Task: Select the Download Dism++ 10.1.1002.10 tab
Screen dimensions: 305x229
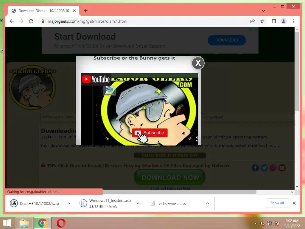Action: click(x=43, y=11)
